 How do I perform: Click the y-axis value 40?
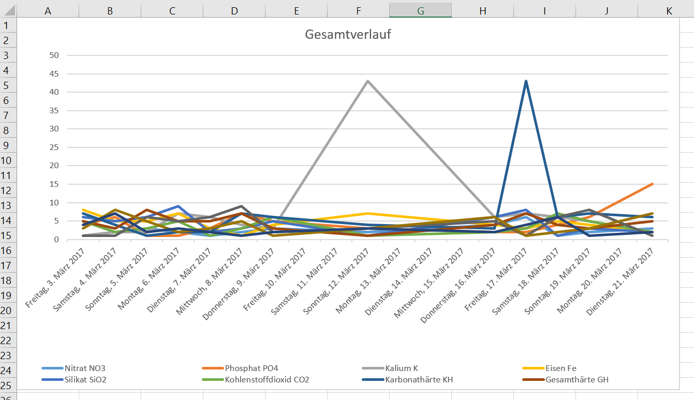[x=55, y=92]
